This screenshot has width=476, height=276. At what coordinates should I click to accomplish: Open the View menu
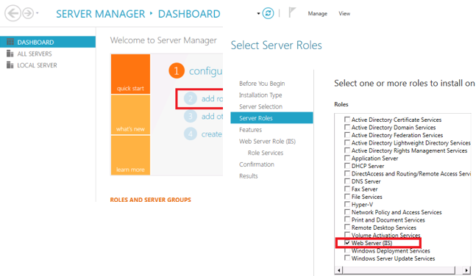[x=344, y=14]
